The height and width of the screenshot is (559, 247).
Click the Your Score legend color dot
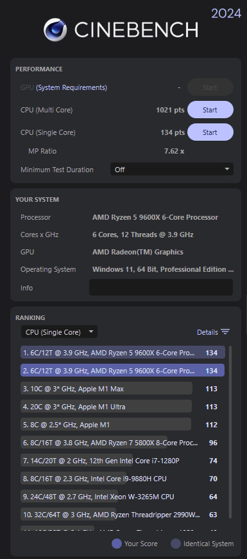(x=117, y=544)
